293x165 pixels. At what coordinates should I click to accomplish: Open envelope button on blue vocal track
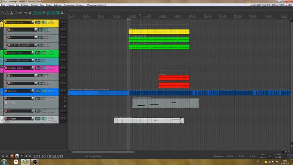tap(51, 91)
